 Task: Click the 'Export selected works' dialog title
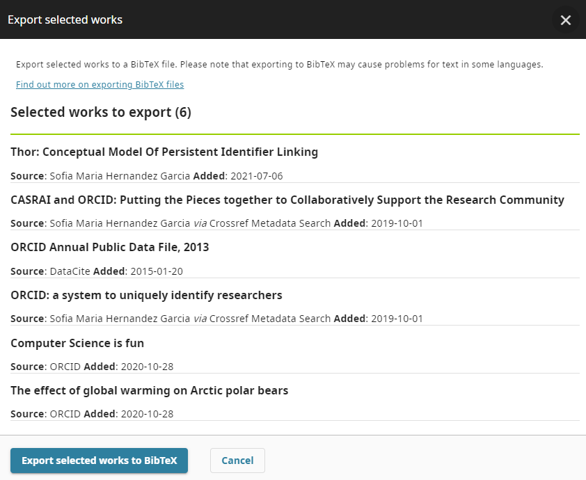(65, 20)
